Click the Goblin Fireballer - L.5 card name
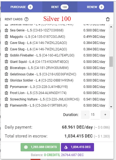The height and width of the screenshot is (160, 116). (x=26, y=55)
